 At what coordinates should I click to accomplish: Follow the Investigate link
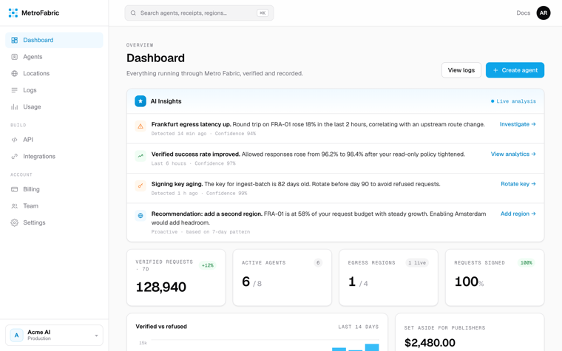[518, 124]
